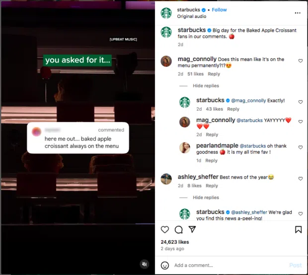The height and width of the screenshot is (275, 308).
Task: Open the three-dot more options menu
Action: point(298,13)
